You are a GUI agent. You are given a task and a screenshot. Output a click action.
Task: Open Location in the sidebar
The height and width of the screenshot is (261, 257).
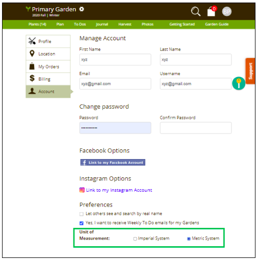[48, 54]
